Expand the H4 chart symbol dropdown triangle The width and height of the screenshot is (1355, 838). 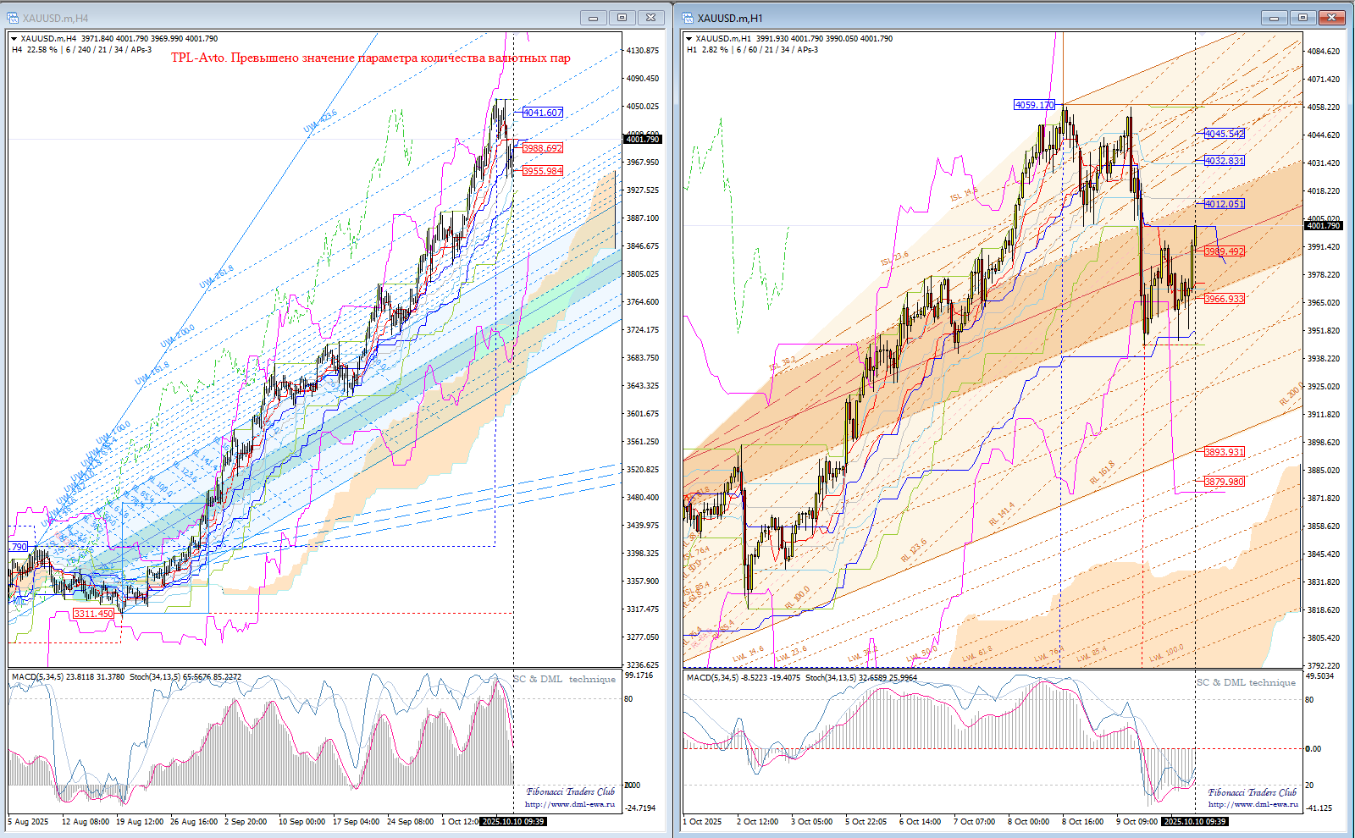click(x=14, y=39)
